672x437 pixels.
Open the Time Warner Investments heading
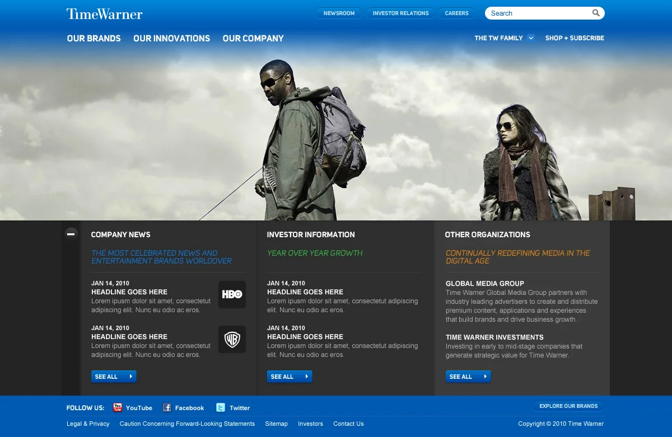494,337
